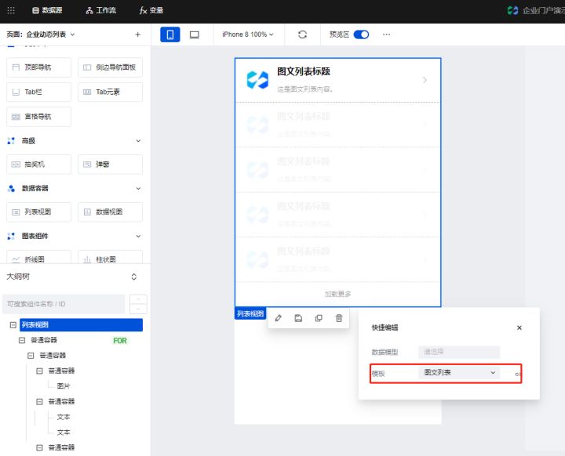565x456 pixels.
Task: Add a new page with plus icon
Action: pyautogui.click(x=137, y=34)
